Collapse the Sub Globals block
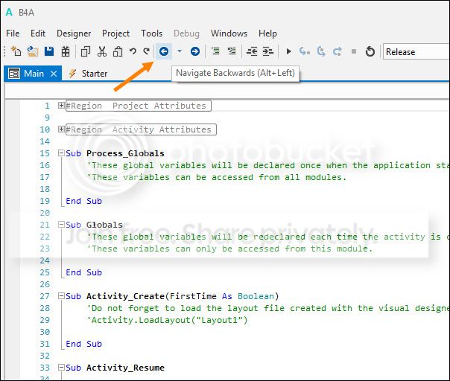 (61, 225)
